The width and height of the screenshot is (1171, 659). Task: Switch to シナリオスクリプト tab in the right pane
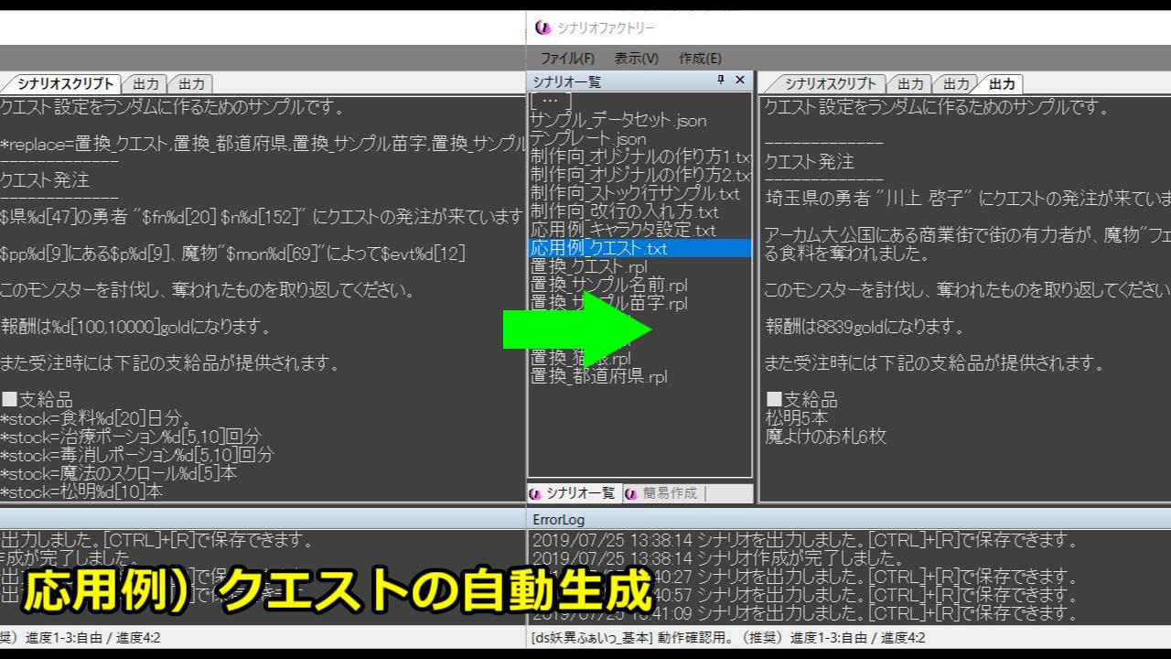(x=830, y=84)
